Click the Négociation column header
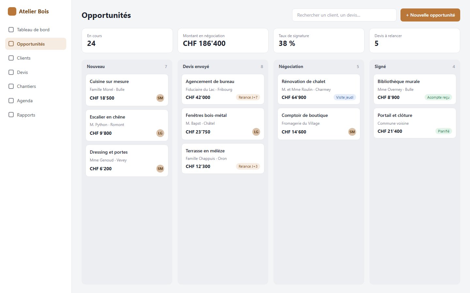The image size is (470, 293). 291,66
